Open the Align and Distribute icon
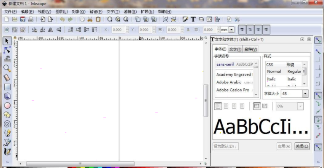 (x=217, y=19)
